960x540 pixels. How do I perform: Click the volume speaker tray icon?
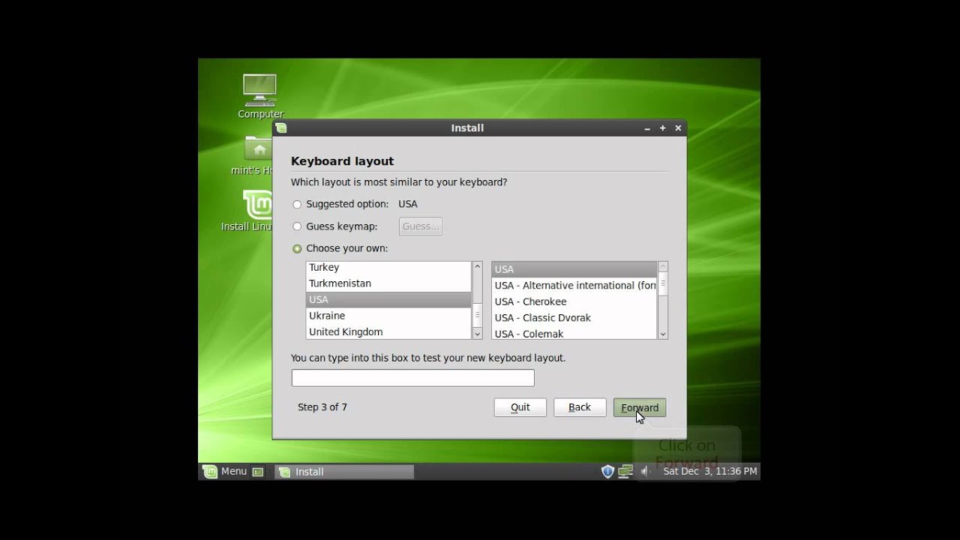pos(644,471)
